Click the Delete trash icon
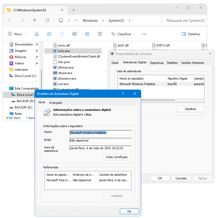This screenshot has height=218, width=216. [x=100, y=34]
